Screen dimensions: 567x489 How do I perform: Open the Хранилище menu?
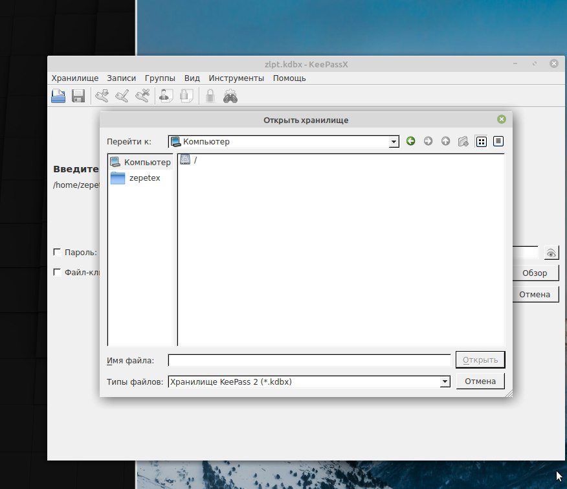tap(75, 78)
